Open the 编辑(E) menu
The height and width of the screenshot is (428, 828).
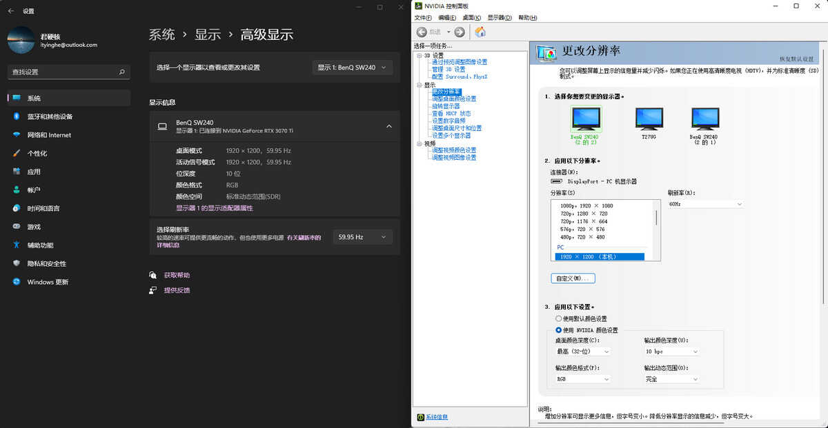pos(447,18)
